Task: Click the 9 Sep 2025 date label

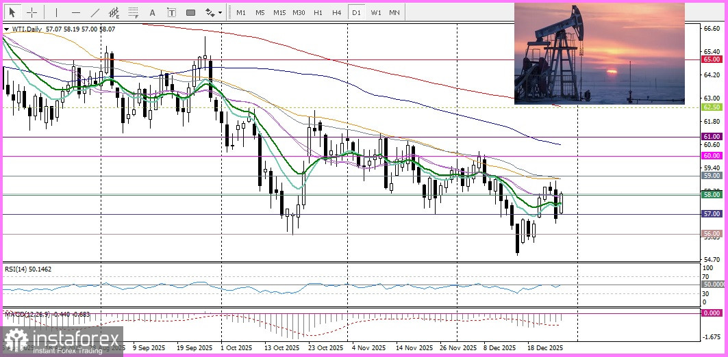Action: tap(149, 347)
